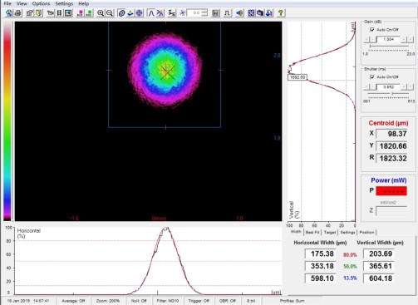Zoom in with the plus magnifier icon
Screen dimensions: 418x305
(101, 12)
